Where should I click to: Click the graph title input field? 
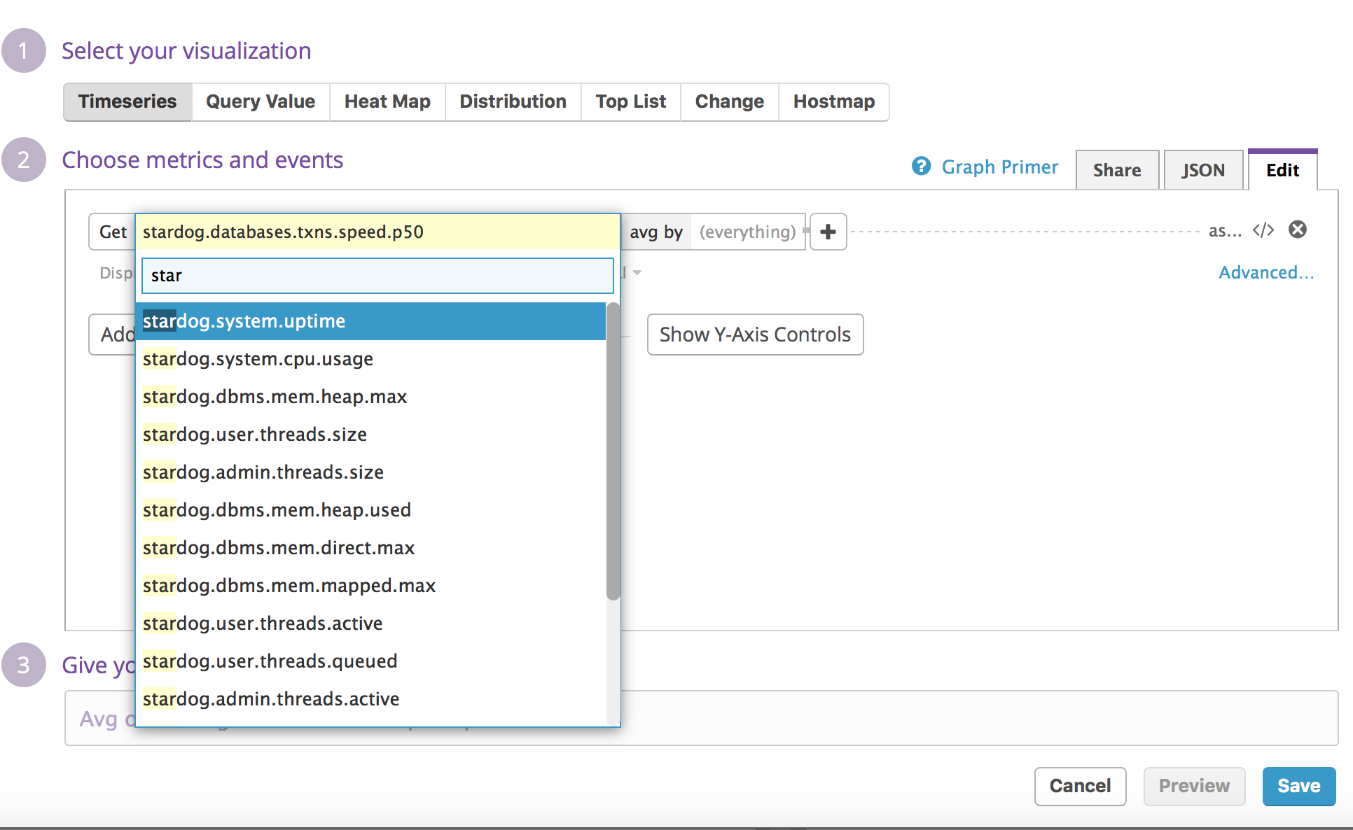[x=701, y=718]
